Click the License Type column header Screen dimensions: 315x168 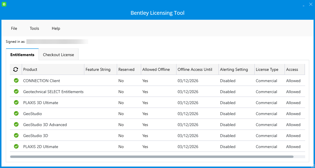pos(267,69)
